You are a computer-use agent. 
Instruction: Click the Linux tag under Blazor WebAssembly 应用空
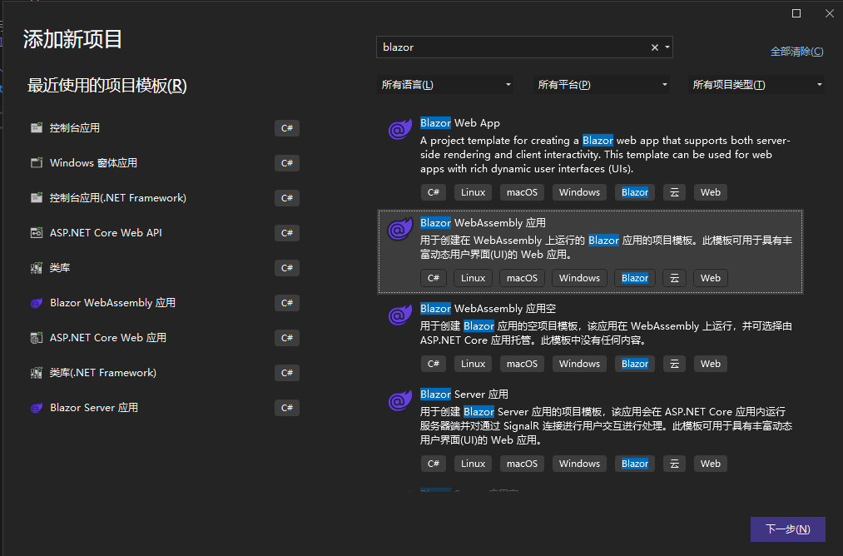pos(474,364)
